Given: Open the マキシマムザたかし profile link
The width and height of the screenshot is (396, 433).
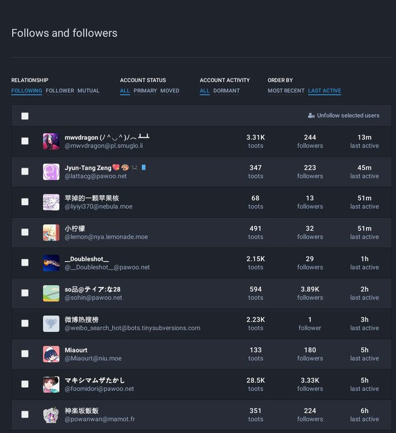Looking at the screenshot, I should coord(95,380).
